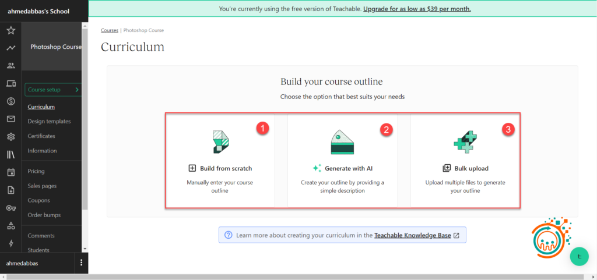597x280 pixels.
Task: Click the star icon in the left rail
Action: coord(10,30)
